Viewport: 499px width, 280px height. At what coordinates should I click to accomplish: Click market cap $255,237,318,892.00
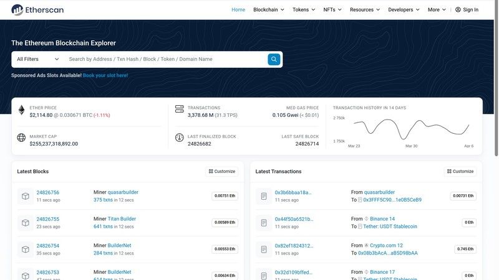pos(54,144)
